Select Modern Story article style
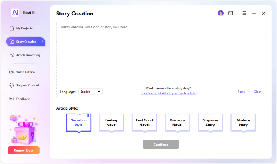Screen dimensions: 277x164 [x=243, y=123]
